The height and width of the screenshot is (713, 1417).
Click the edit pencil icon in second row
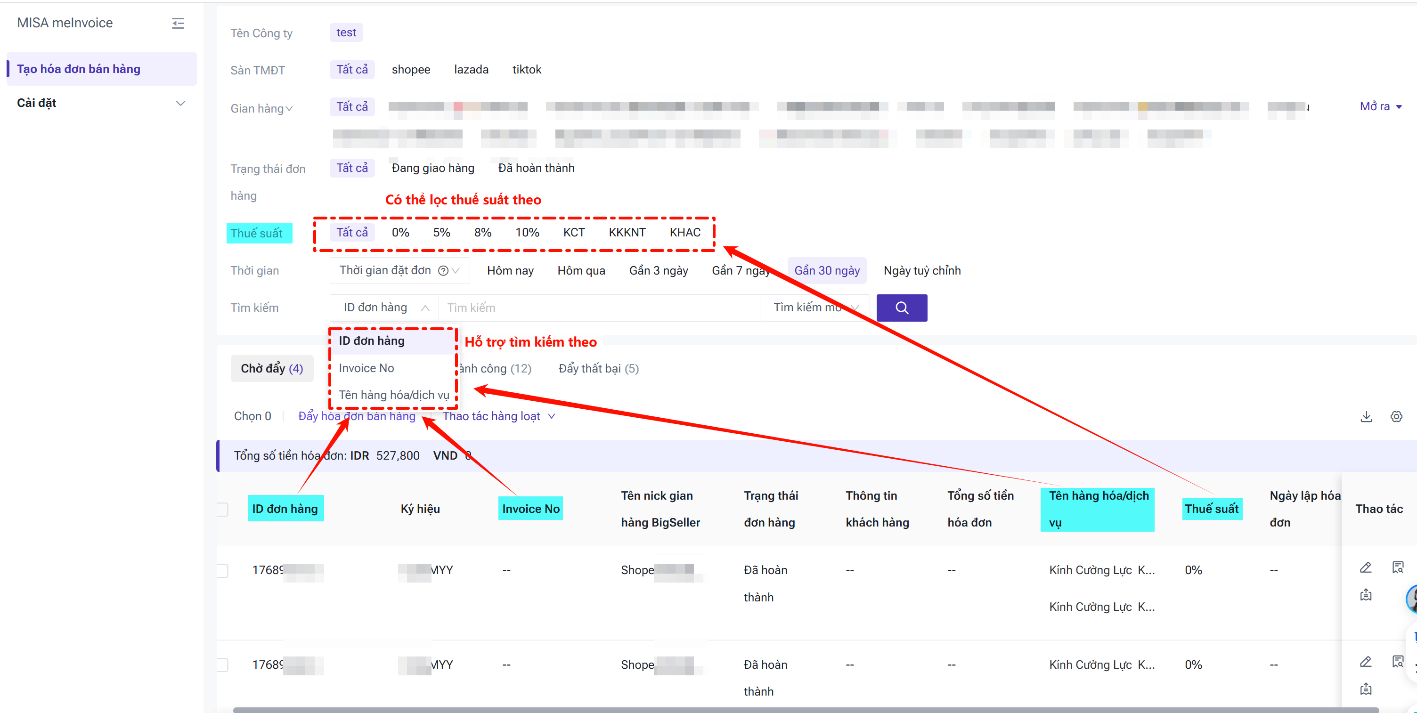(1365, 662)
